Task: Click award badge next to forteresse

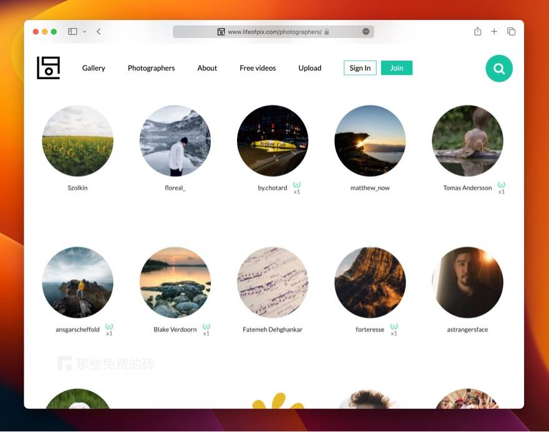Action: (x=394, y=330)
